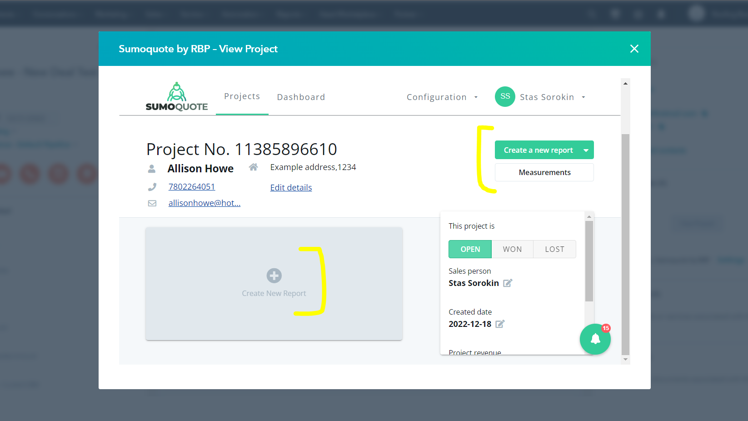The height and width of the screenshot is (421, 748).
Task: Mark the project as LOST
Action: click(554, 249)
